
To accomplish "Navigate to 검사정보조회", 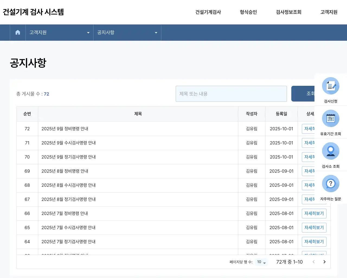I will 288,12.
